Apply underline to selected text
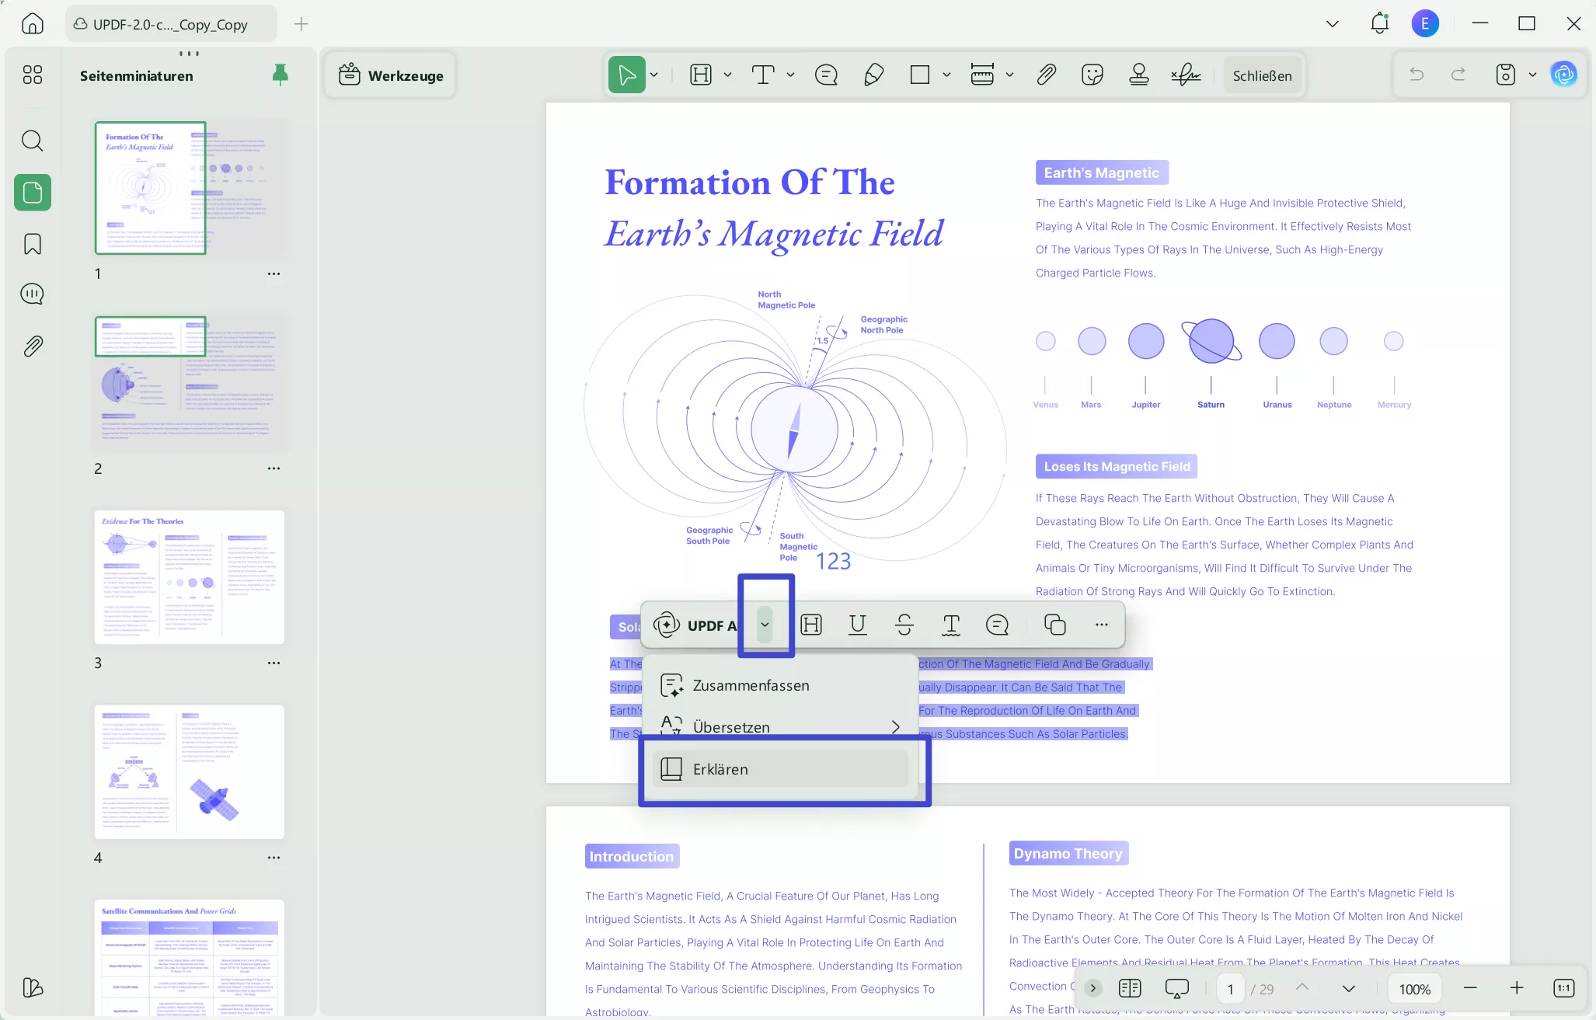Screen dimensions: 1596x1020 [858, 625]
